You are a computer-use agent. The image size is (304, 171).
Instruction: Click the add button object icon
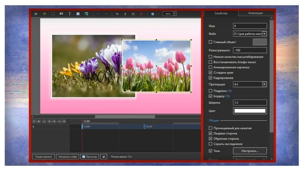click(x=61, y=14)
